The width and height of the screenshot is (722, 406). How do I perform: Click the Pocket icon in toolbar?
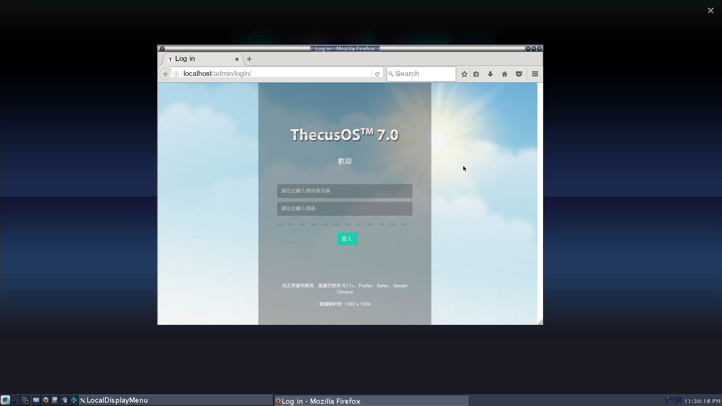coord(519,74)
